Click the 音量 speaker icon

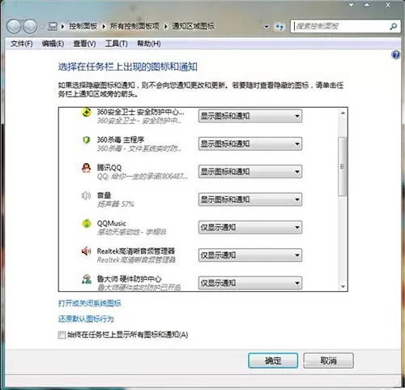pos(86,195)
